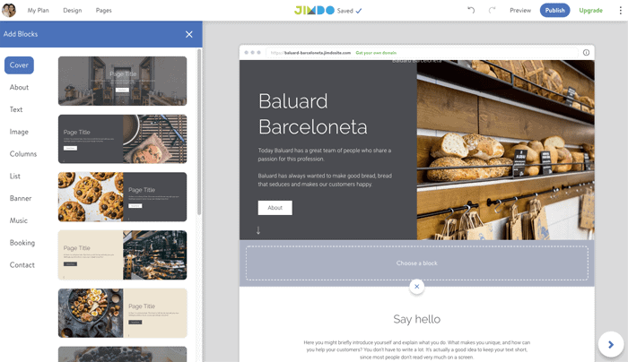628x362 pixels.
Task: Click the 'Baluard has always wanted' paragraph
Action: click(x=325, y=180)
